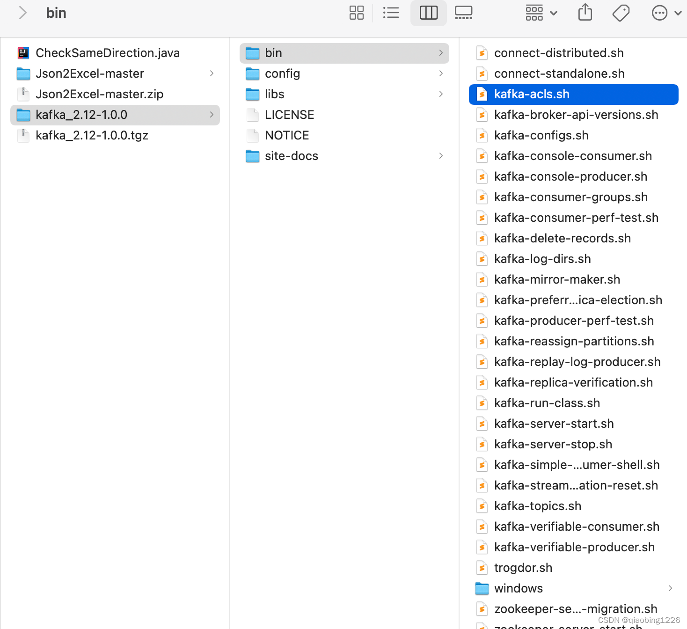Viewport: 687px width, 629px height.
Task: Click the kafka_2.12-1.0.0.tgz archive icon
Action: 23,135
